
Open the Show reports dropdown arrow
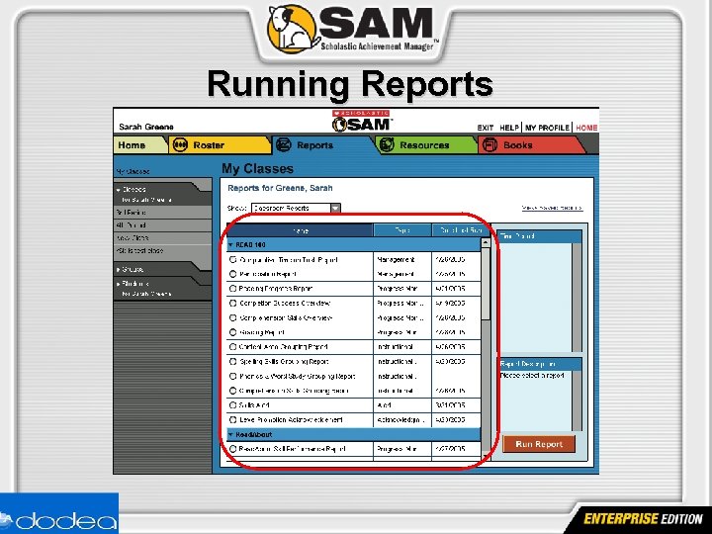[335, 208]
